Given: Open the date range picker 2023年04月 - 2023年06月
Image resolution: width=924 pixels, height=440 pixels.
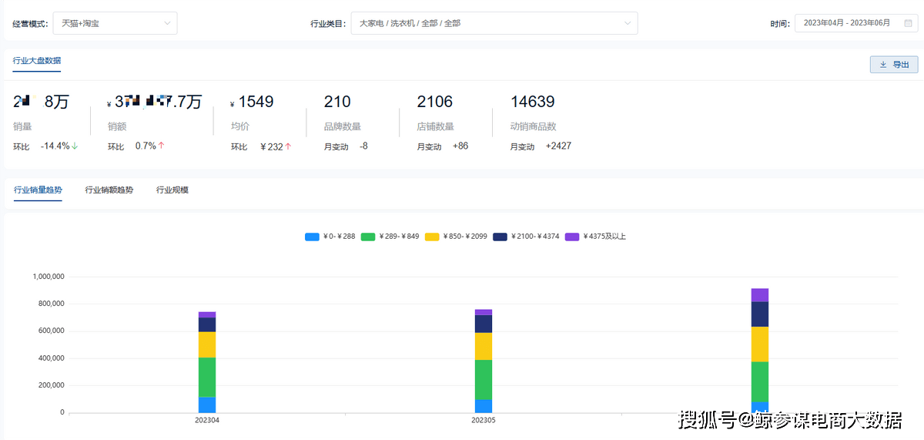Looking at the screenshot, I should (856, 23).
